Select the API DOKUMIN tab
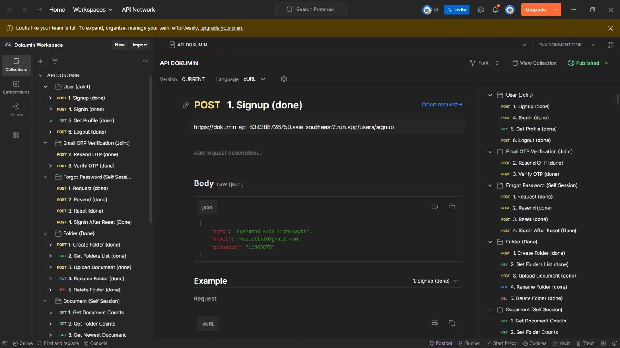The height and width of the screenshot is (348, 620). point(188,45)
